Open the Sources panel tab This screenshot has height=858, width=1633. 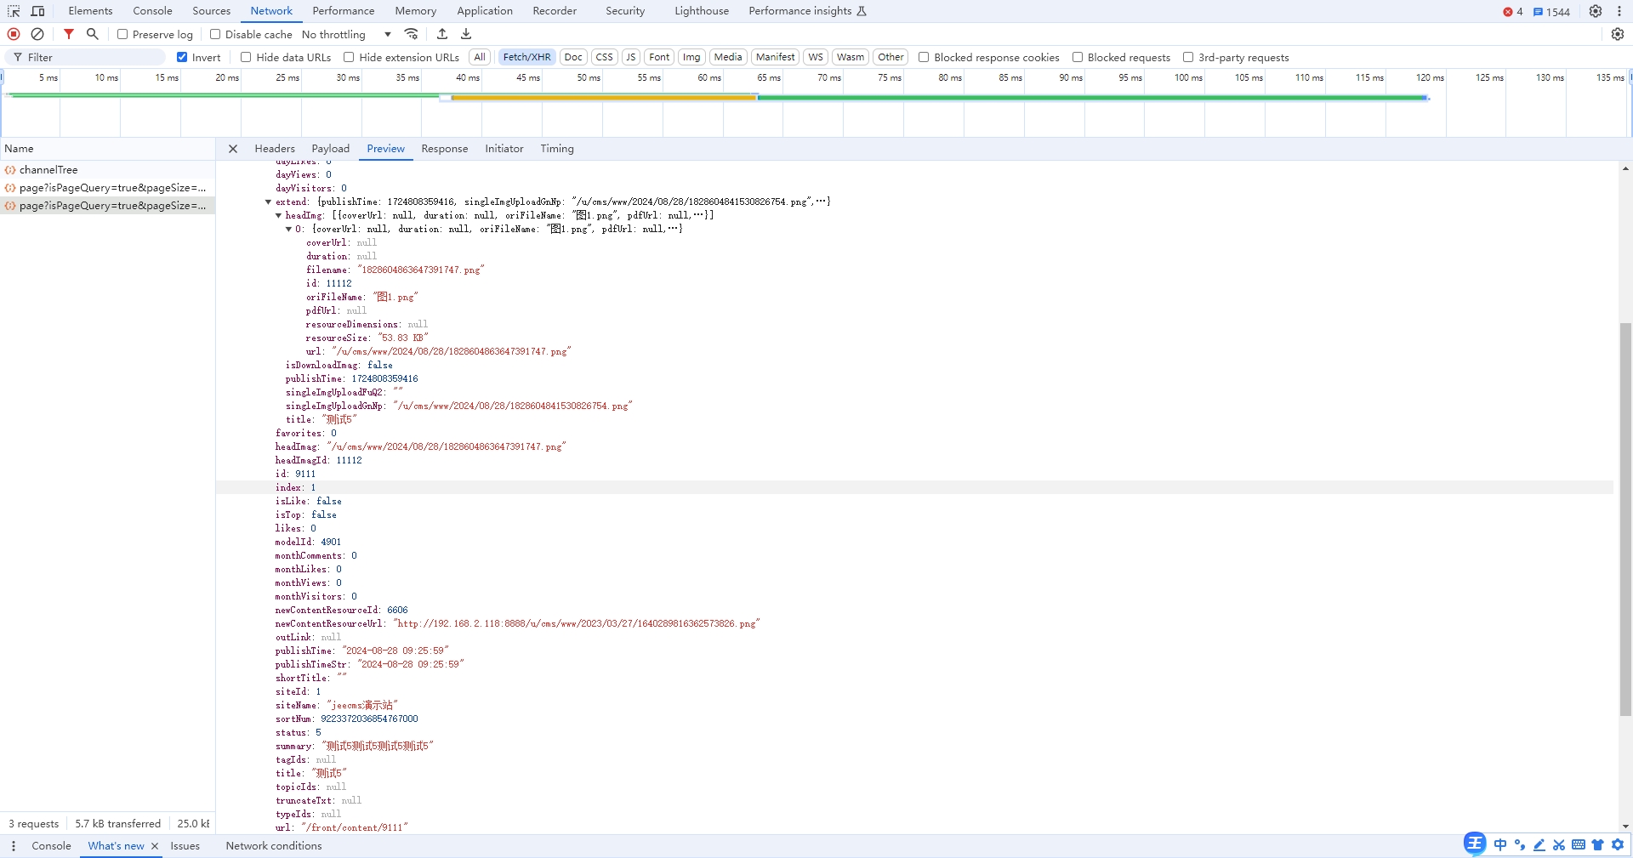click(x=211, y=11)
